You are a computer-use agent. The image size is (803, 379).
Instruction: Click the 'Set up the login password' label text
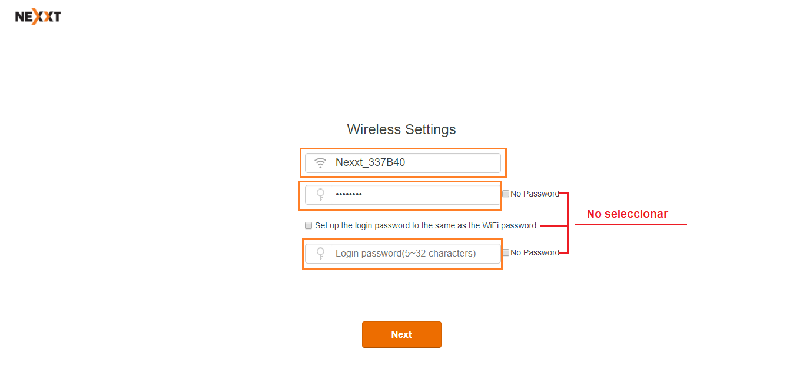(x=426, y=225)
